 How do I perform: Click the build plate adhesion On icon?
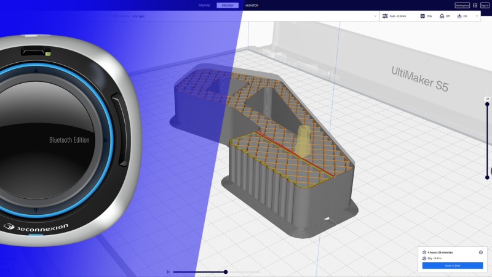click(459, 16)
